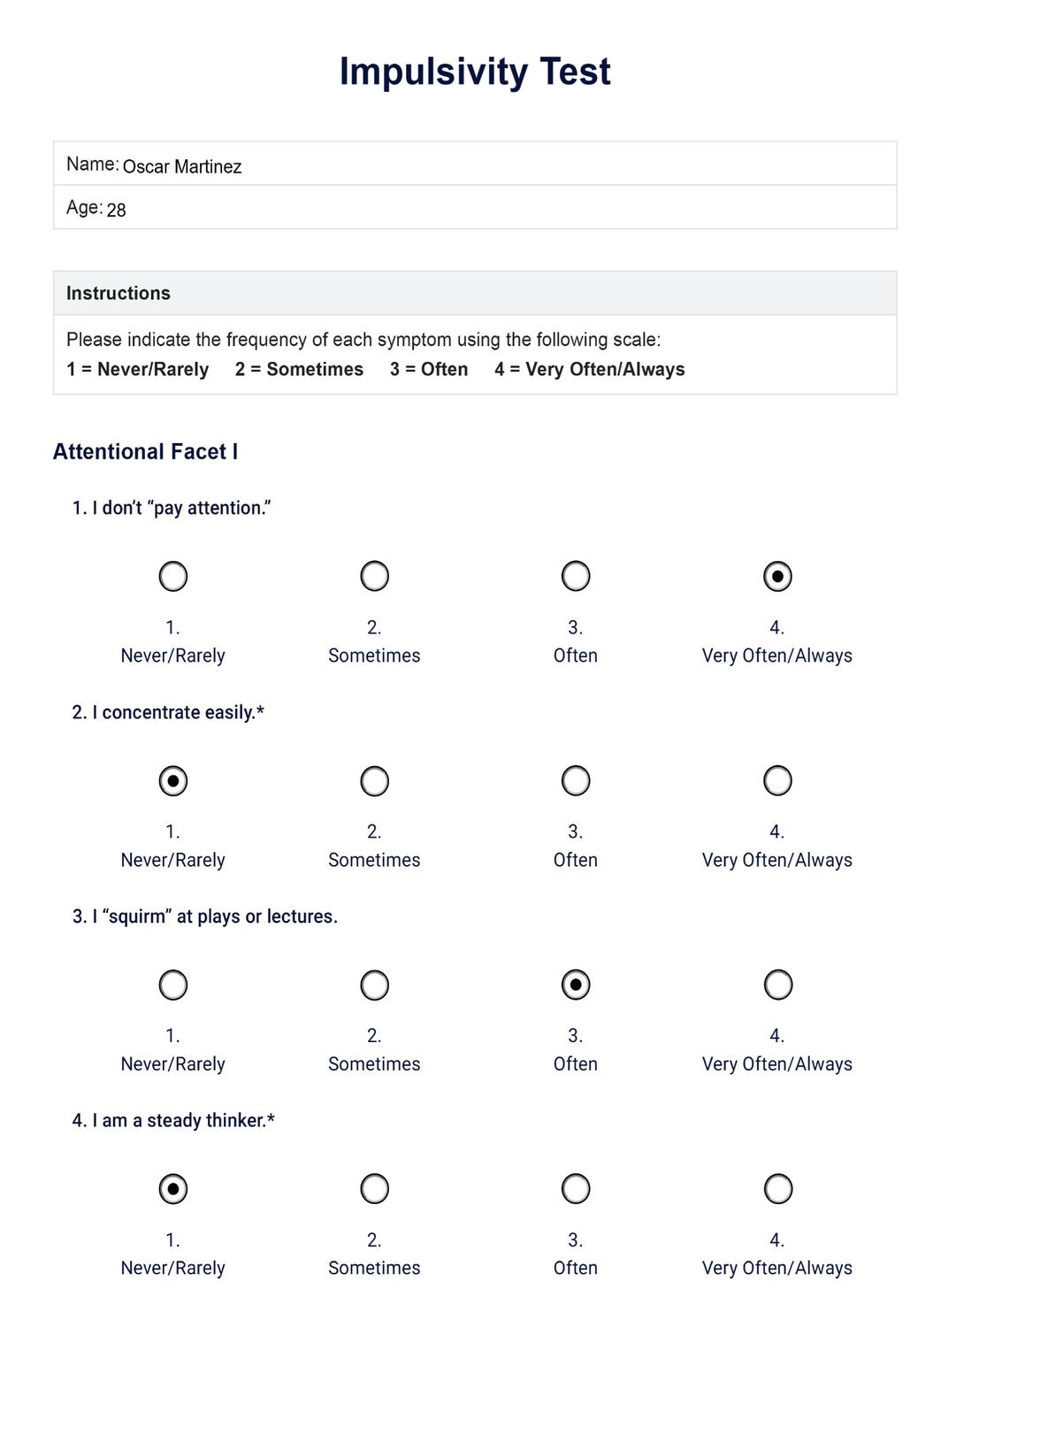Click the Attentional Facet I heading

(145, 452)
